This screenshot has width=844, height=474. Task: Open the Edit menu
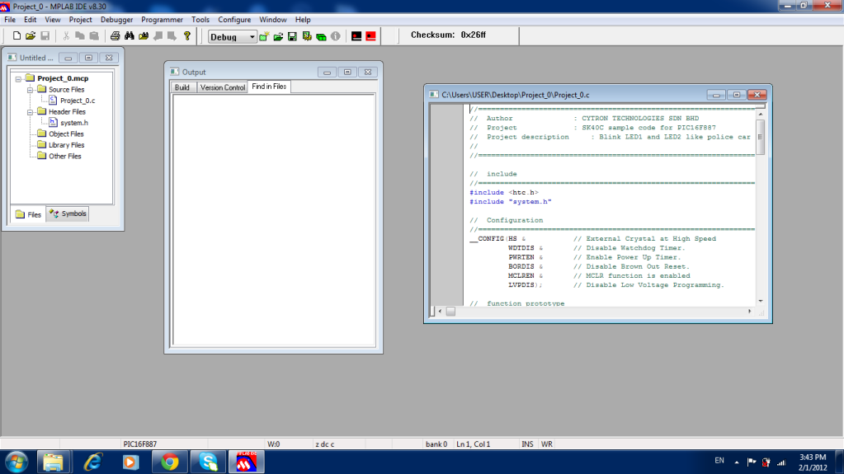point(31,19)
